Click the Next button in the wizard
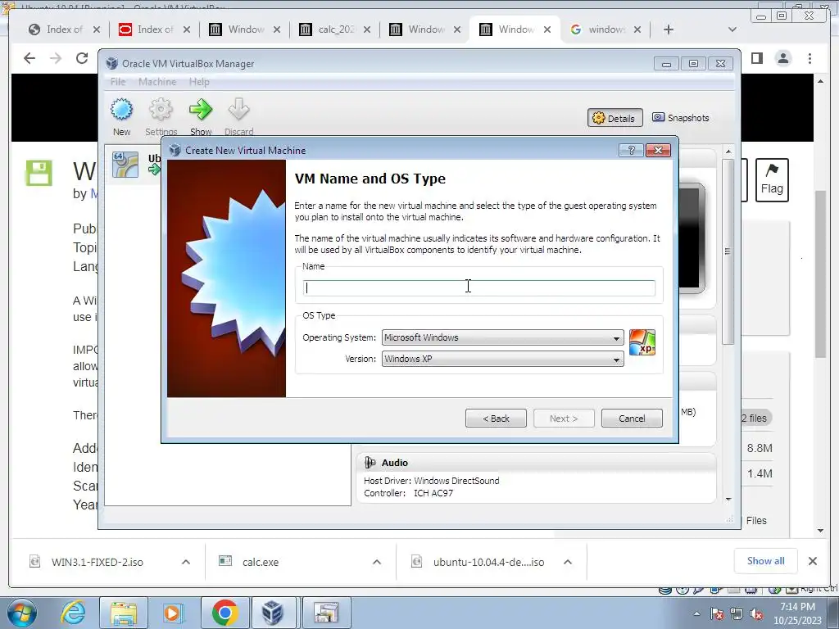The height and width of the screenshot is (629, 839). click(564, 419)
